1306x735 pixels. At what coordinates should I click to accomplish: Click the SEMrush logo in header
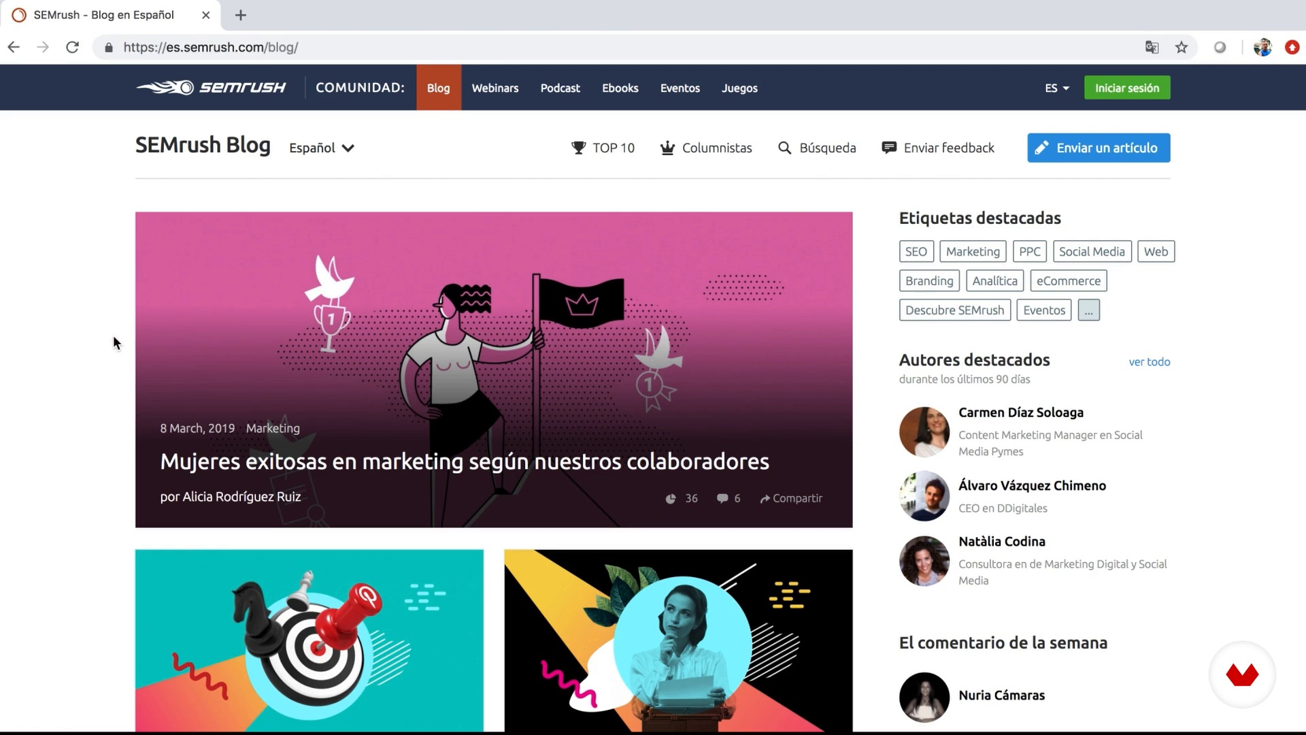tap(211, 87)
